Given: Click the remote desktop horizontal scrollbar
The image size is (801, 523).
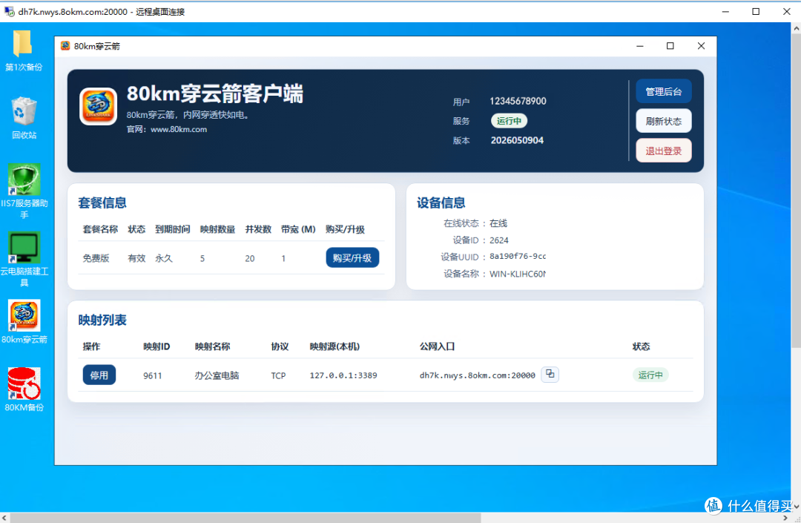Looking at the screenshot, I should [x=245, y=517].
